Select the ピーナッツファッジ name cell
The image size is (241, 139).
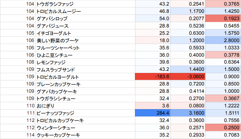coord(56,113)
